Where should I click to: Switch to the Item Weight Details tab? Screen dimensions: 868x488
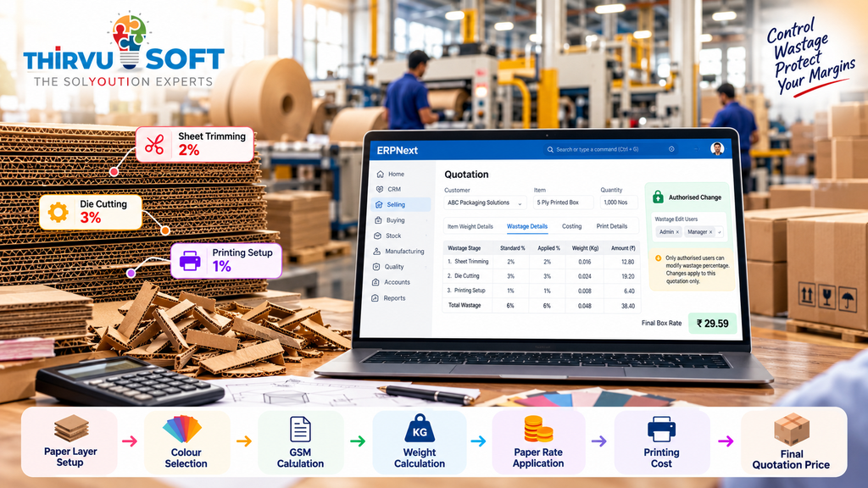click(x=470, y=226)
